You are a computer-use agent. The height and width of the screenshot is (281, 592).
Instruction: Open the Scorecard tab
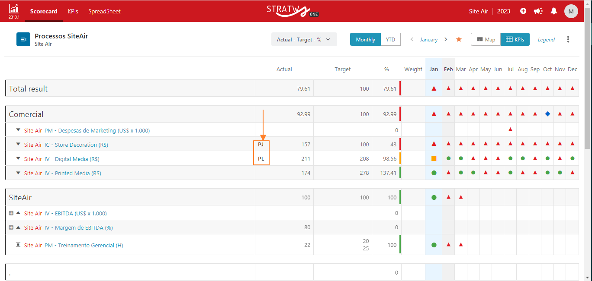pyautogui.click(x=44, y=11)
